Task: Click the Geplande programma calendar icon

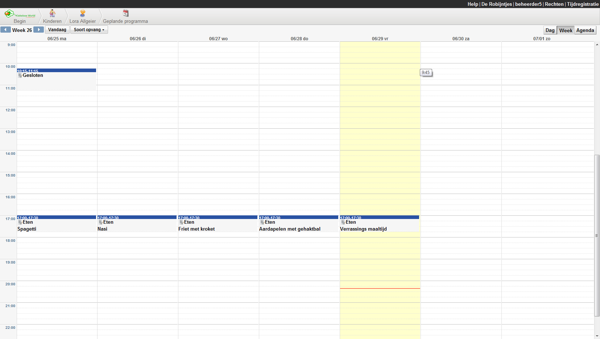Action: click(x=125, y=13)
